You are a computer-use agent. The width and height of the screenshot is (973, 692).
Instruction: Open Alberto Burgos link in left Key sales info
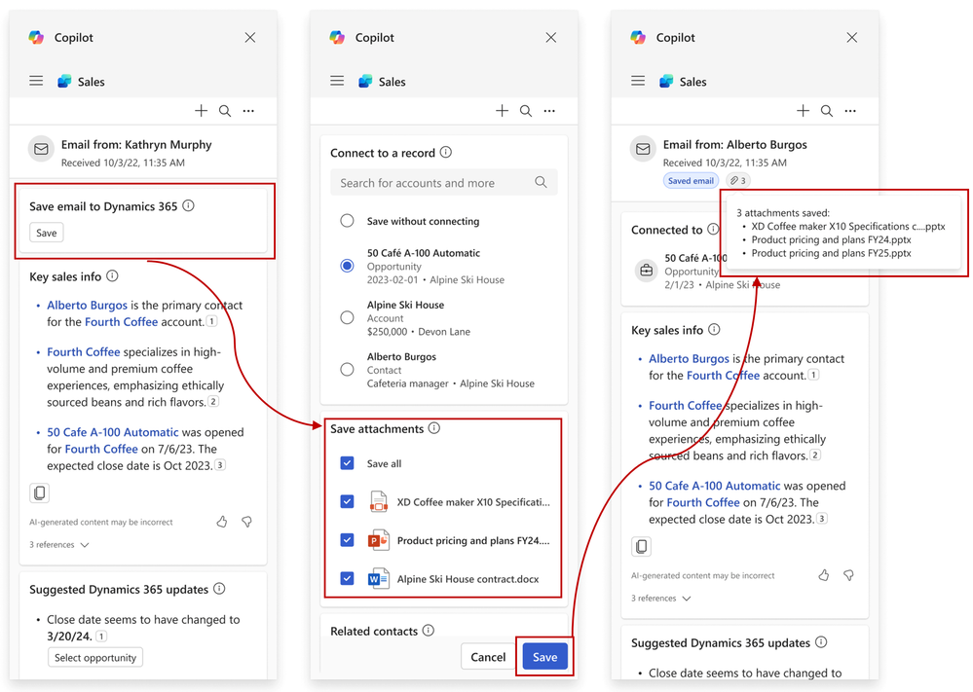87,305
